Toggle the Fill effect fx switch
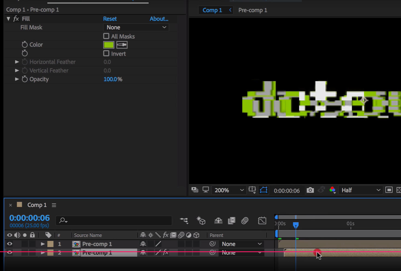This screenshot has width=401, height=271. click(x=16, y=19)
